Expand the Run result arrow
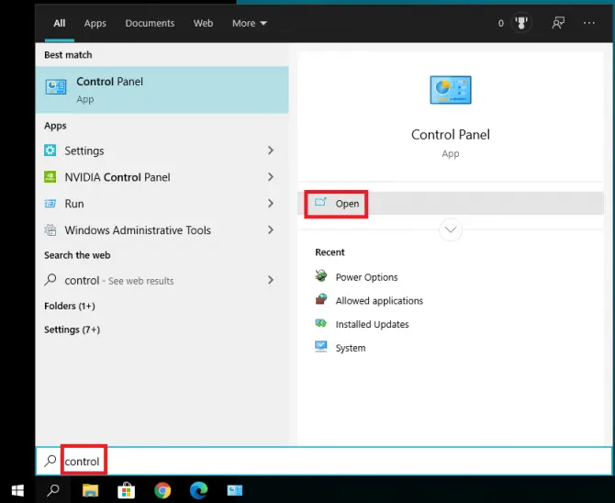615x503 pixels. pos(271,203)
